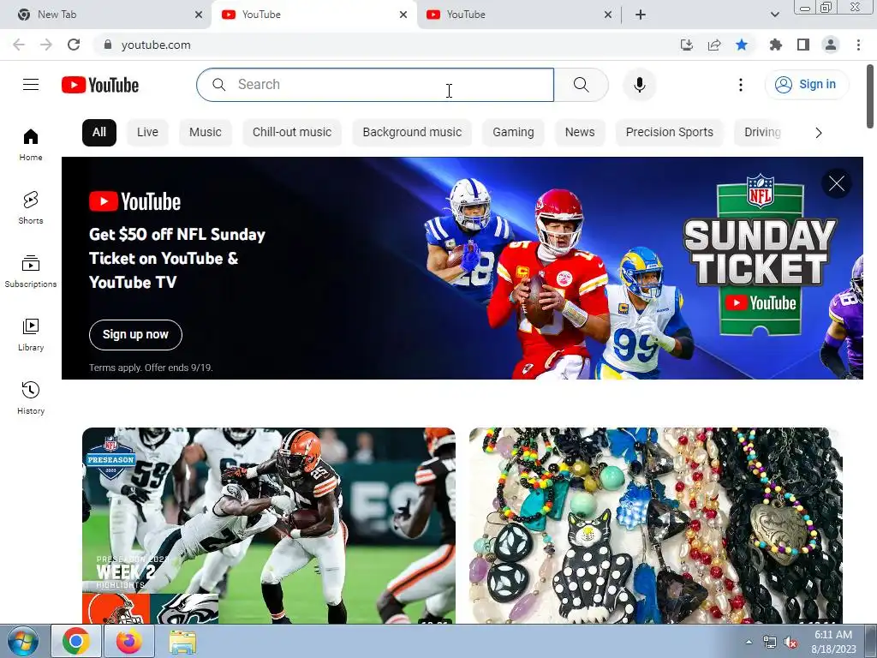The width and height of the screenshot is (877, 658).
Task: Share this page from the address bar
Action: [x=713, y=45]
